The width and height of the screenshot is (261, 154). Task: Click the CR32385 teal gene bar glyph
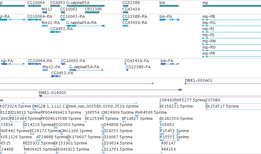point(93,12)
